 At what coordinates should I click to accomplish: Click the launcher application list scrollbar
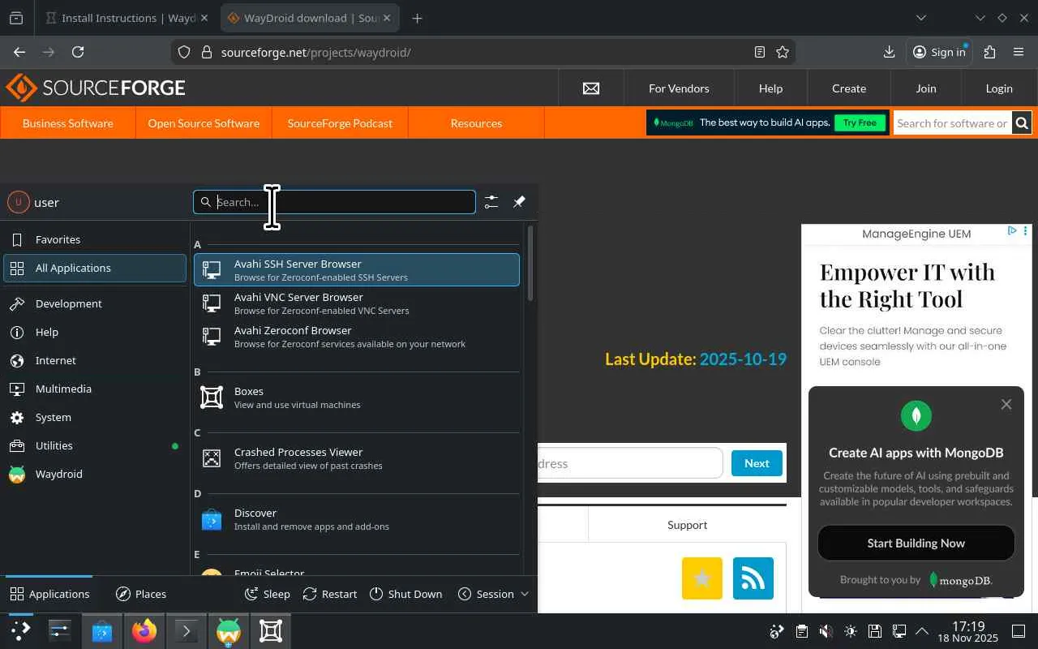(x=530, y=264)
